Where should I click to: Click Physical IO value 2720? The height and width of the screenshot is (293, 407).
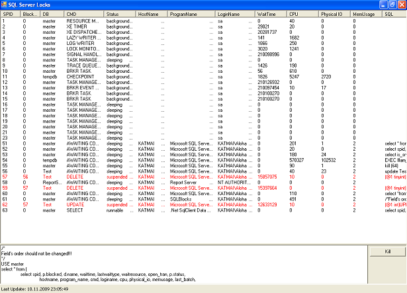[326, 77]
